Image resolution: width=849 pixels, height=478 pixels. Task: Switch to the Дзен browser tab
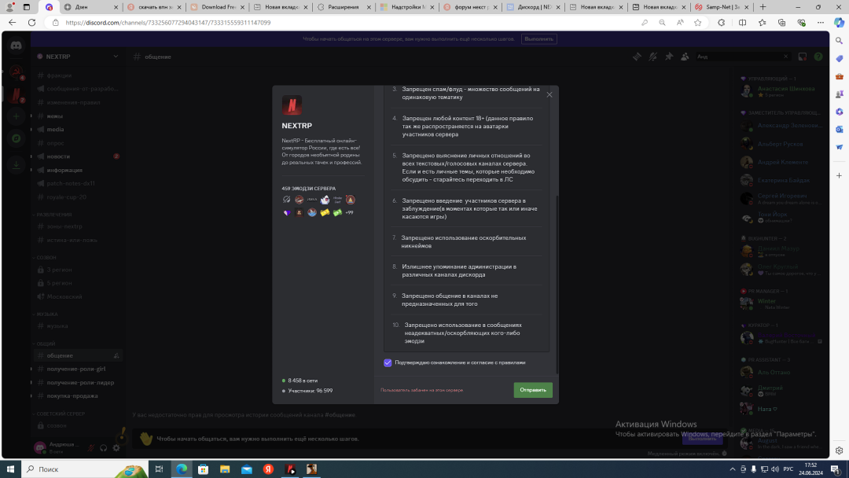pos(90,7)
